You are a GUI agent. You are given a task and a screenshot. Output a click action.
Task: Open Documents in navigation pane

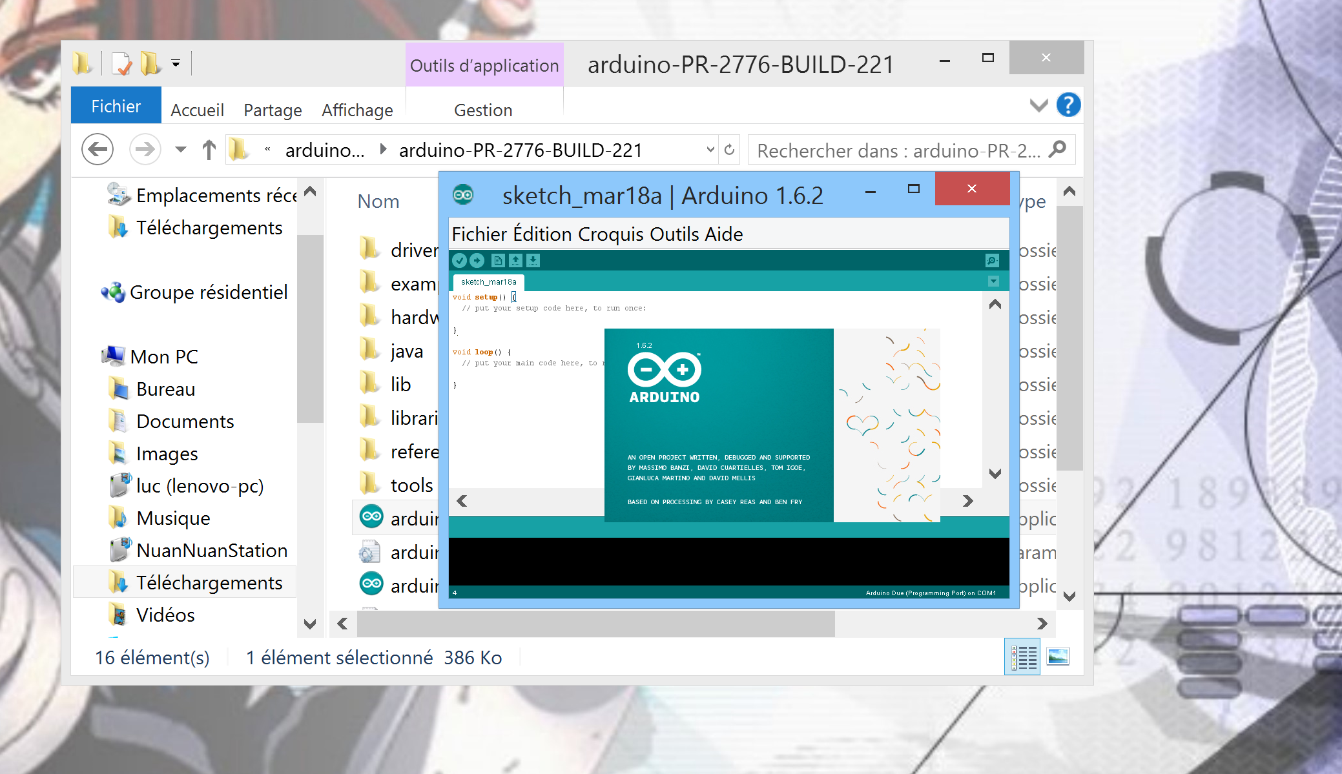tap(171, 421)
